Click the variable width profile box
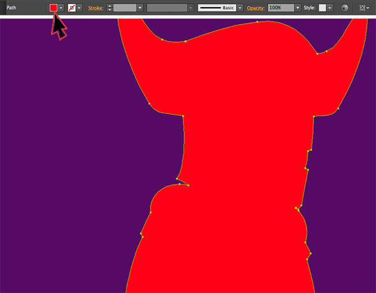Screen dimensions: 376x293 coord(167,8)
